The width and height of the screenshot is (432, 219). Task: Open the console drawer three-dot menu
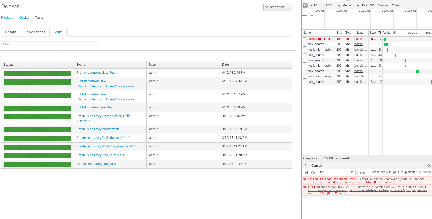(306, 166)
